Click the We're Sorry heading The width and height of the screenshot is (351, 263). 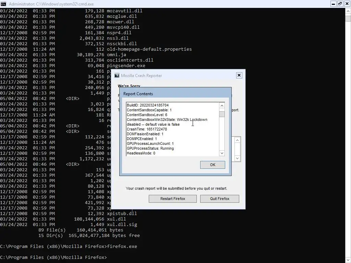tap(129, 86)
